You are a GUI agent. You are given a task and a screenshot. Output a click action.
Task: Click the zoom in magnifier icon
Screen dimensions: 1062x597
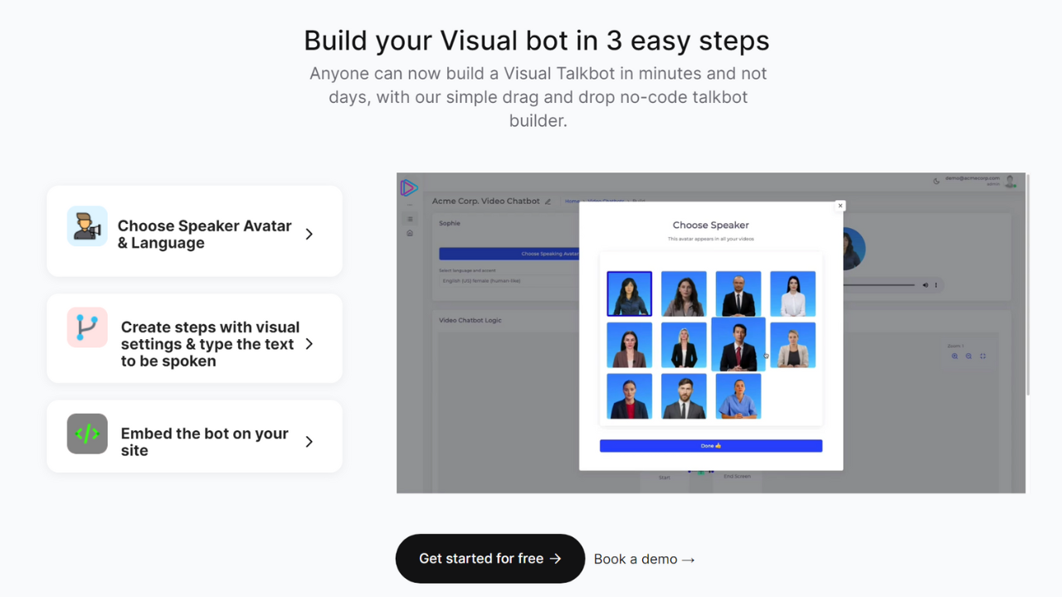coord(954,357)
